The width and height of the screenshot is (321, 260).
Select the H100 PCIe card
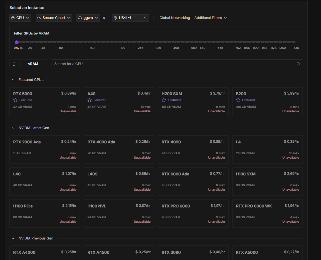tap(45, 213)
